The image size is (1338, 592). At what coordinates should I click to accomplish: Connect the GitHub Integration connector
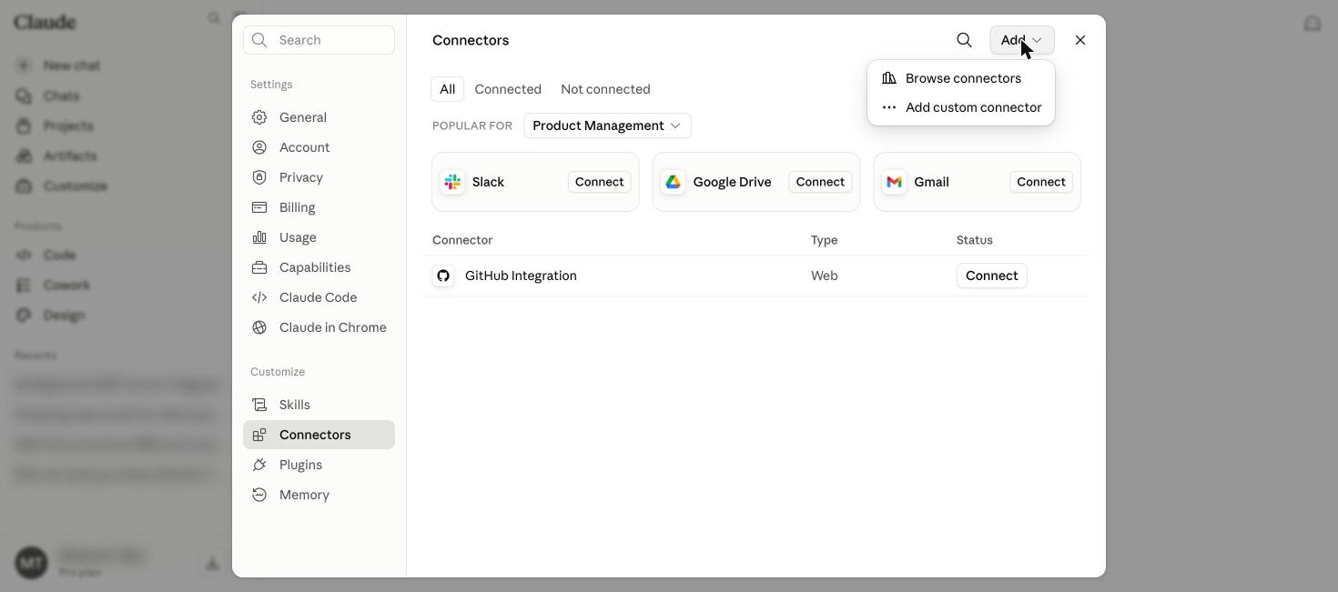click(991, 276)
